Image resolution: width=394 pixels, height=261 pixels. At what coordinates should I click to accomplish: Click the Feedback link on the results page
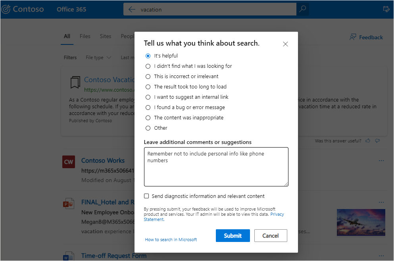coord(371,37)
